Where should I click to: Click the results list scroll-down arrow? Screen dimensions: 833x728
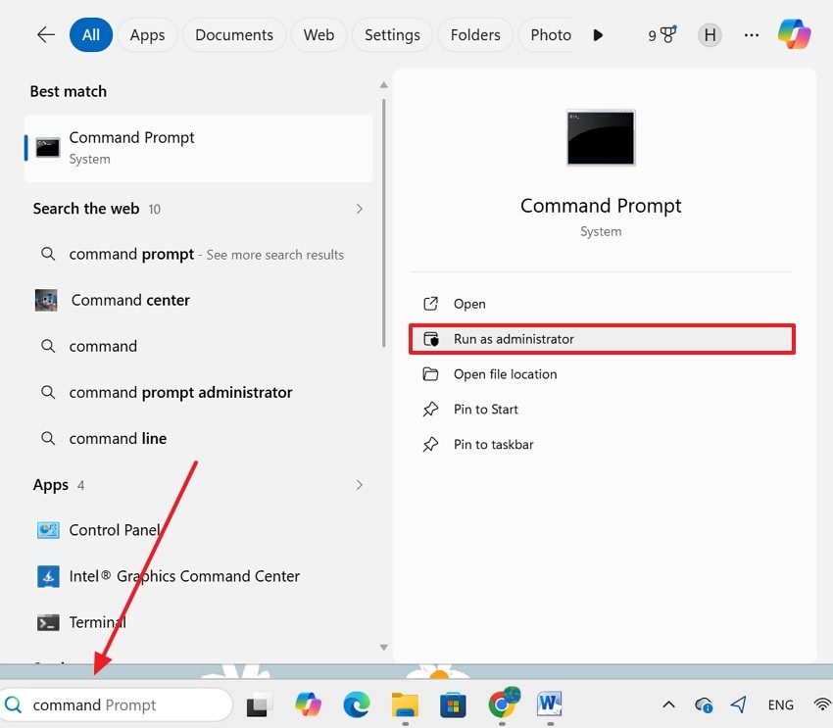(383, 648)
